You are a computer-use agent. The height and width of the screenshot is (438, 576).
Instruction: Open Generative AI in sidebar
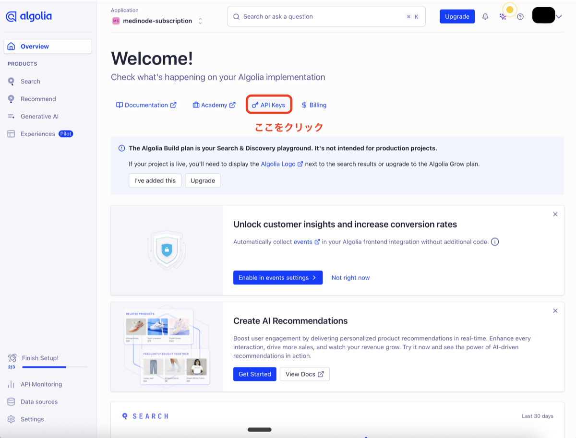coord(39,117)
